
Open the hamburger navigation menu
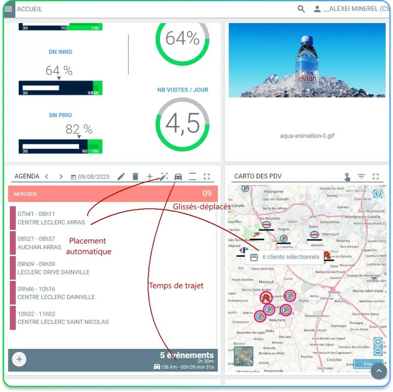[x=9, y=9]
